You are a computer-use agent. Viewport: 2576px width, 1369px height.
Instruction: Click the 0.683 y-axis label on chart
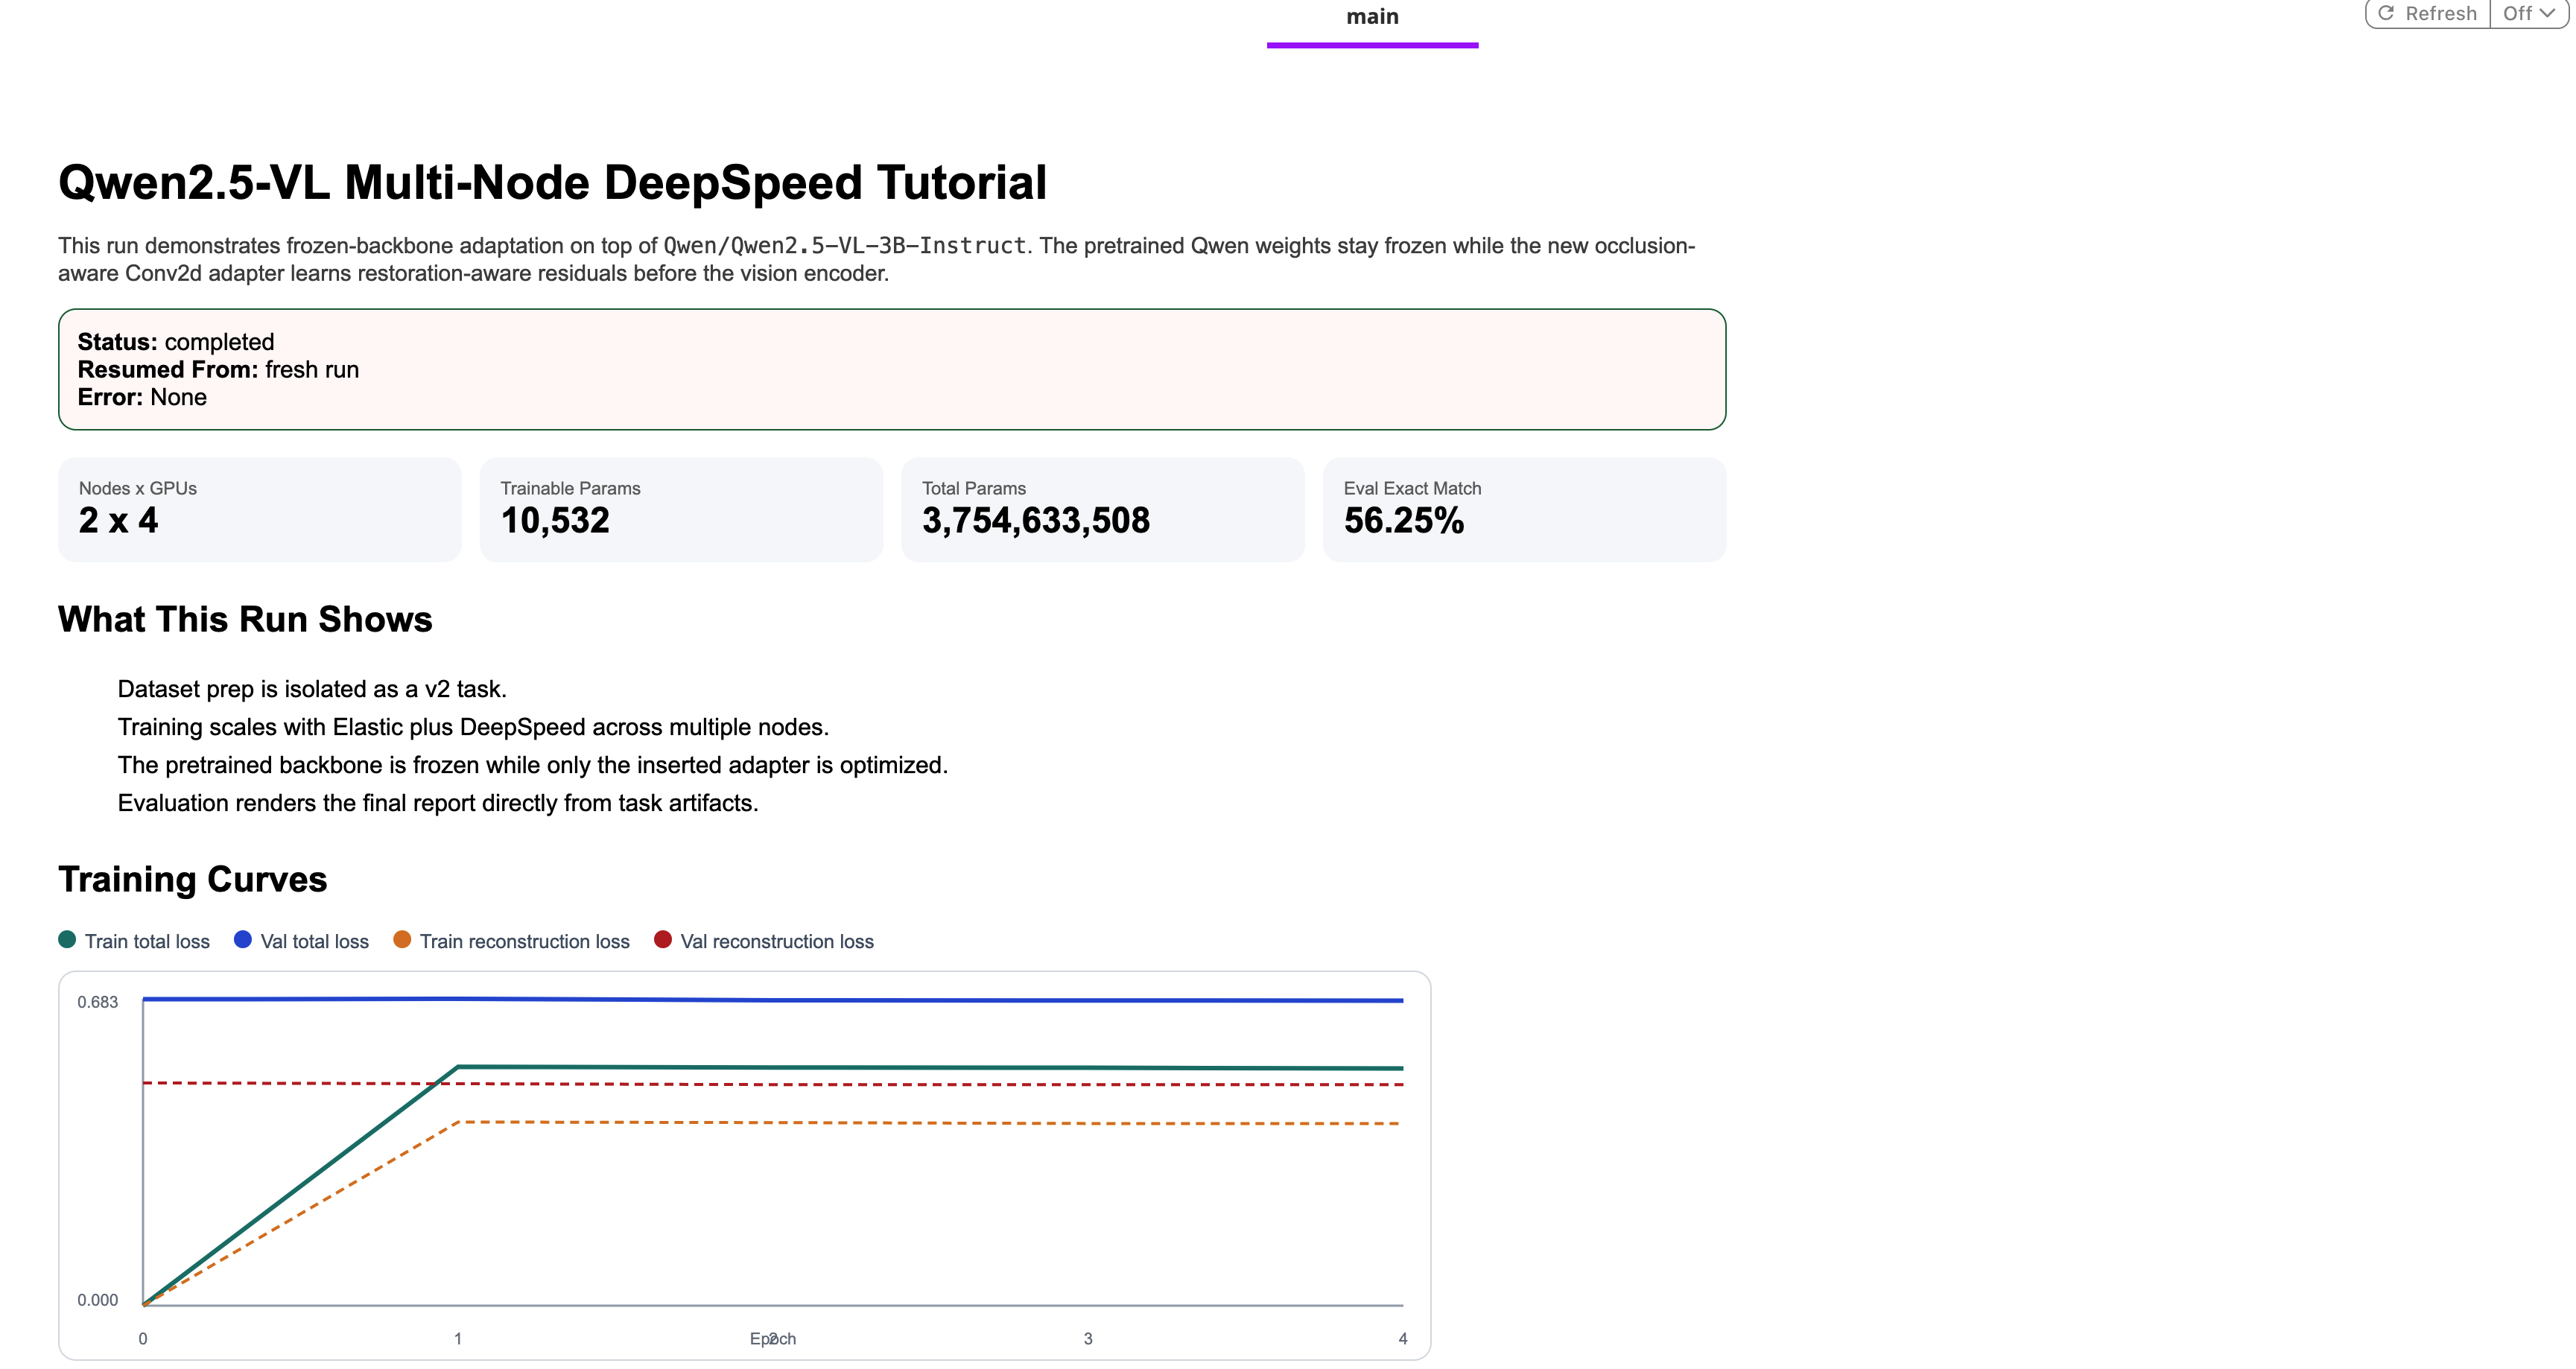(x=97, y=1002)
